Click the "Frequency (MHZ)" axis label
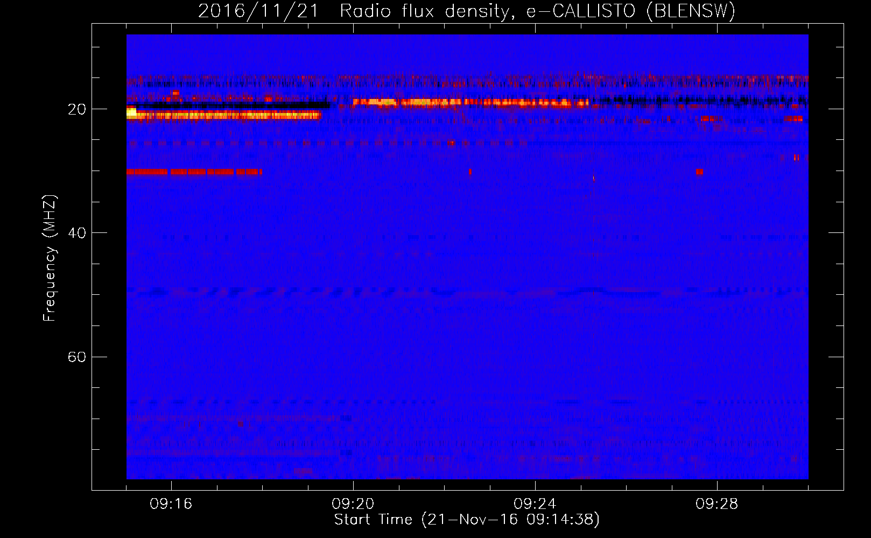Viewport: 871px width, 538px height. (x=50, y=258)
